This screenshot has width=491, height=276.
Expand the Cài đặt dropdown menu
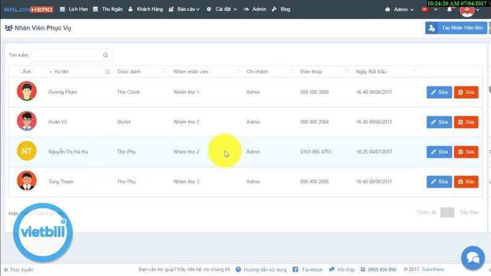point(222,10)
